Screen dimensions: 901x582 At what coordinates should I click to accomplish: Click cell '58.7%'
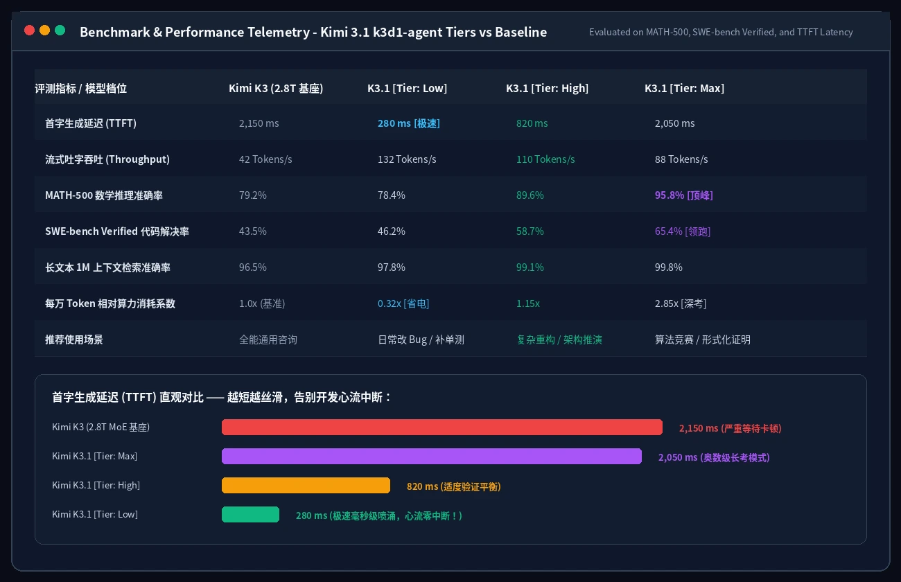point(530,231)
